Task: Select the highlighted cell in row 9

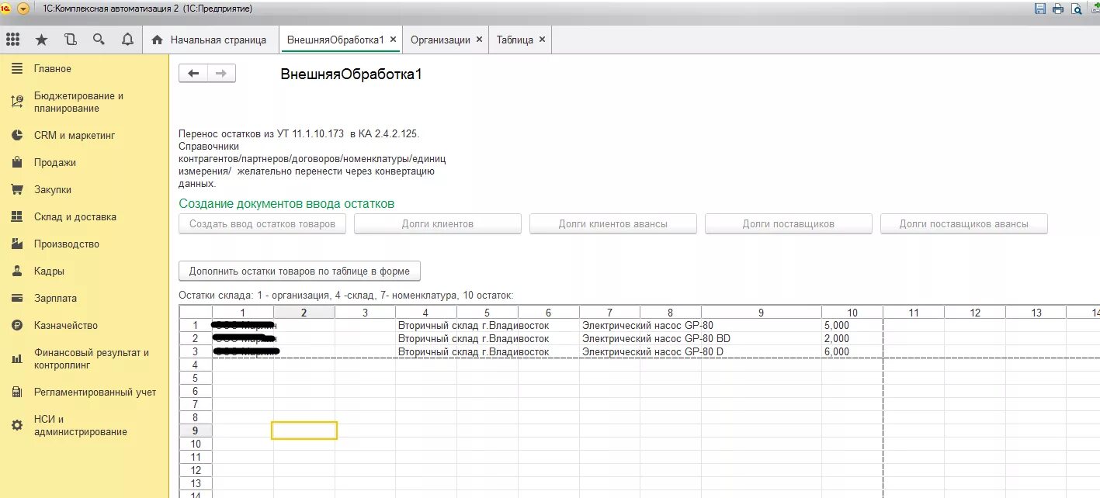Action: [304, 431]
